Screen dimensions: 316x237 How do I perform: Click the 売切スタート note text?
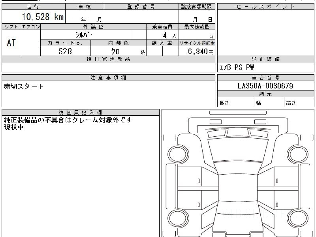pos(23,86)
